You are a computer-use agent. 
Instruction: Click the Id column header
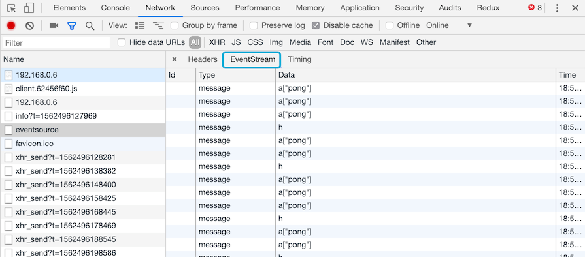click(181, 75)
